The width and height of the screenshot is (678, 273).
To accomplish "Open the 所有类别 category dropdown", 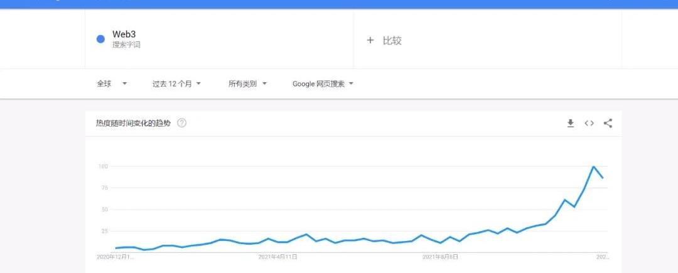I will pos(247,83).
